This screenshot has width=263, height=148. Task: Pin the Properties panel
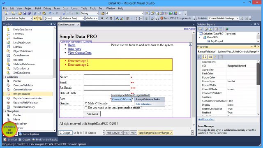click(x=255, y=46)
